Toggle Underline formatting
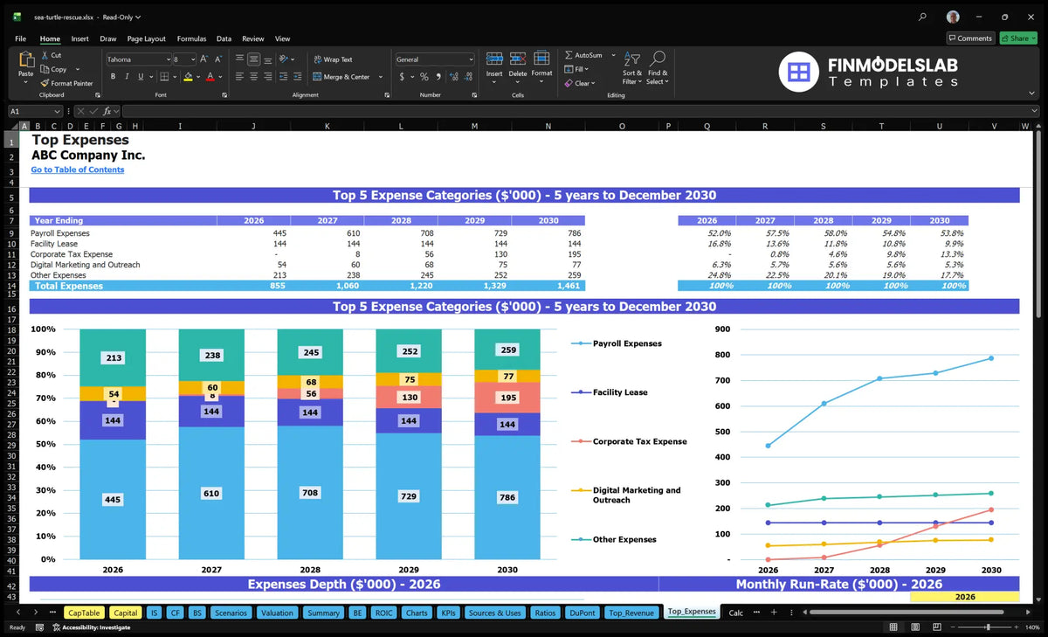The image size is (1048, 637). [x=141, y=77]
